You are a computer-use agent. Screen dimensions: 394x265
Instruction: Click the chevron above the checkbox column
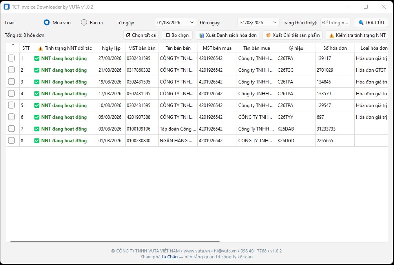(13, 45)
